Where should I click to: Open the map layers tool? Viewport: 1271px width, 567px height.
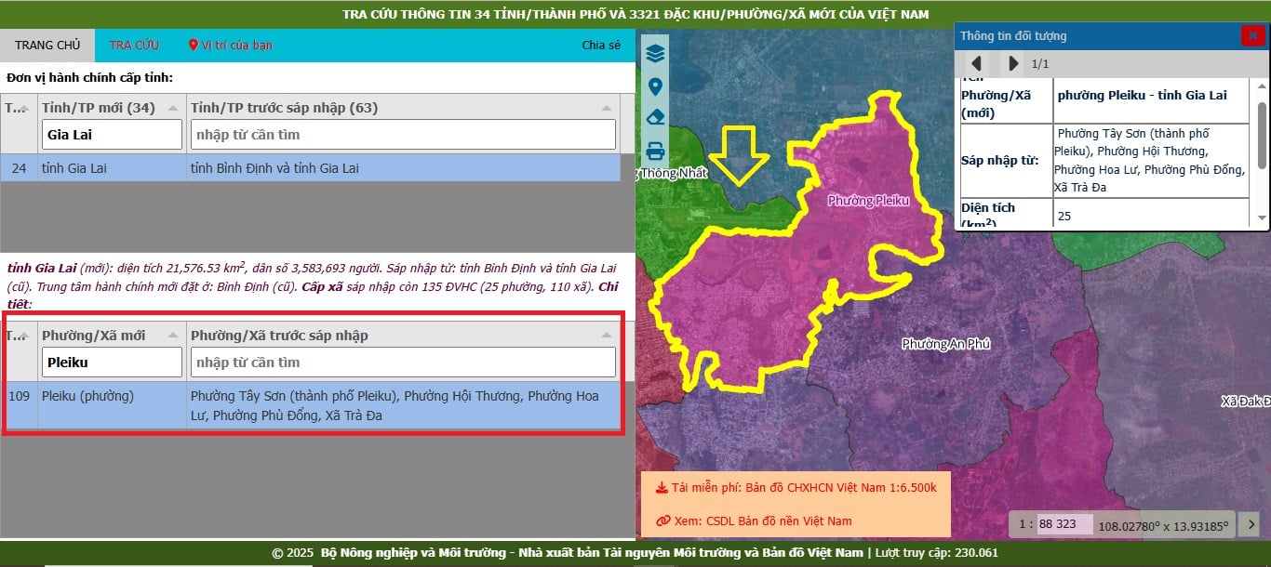point(655,54)
